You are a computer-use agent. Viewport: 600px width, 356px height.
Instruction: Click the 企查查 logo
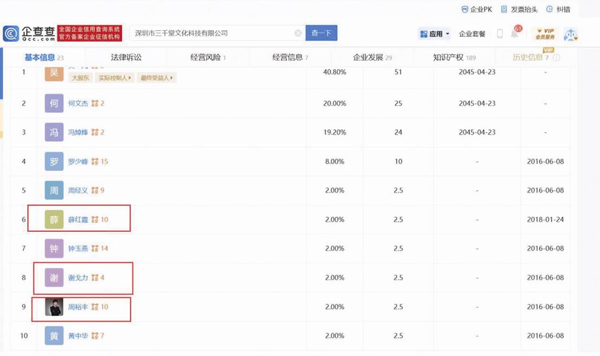[x=29, y=33]
